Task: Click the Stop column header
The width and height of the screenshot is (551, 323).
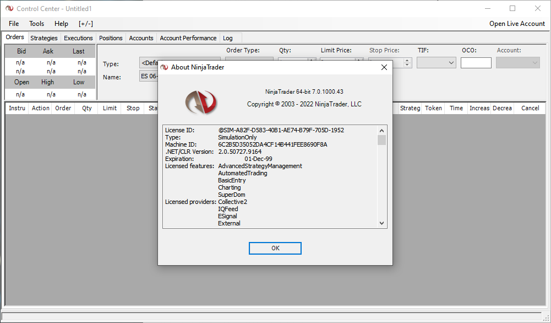Action: tap(133, 108)
